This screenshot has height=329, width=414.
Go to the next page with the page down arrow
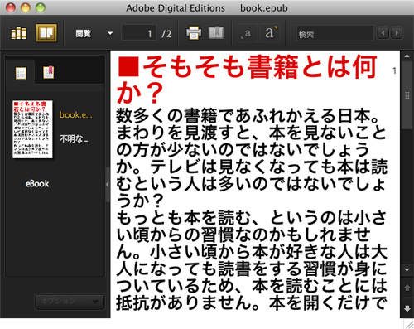pyautogui.click(x=407, y=308)
